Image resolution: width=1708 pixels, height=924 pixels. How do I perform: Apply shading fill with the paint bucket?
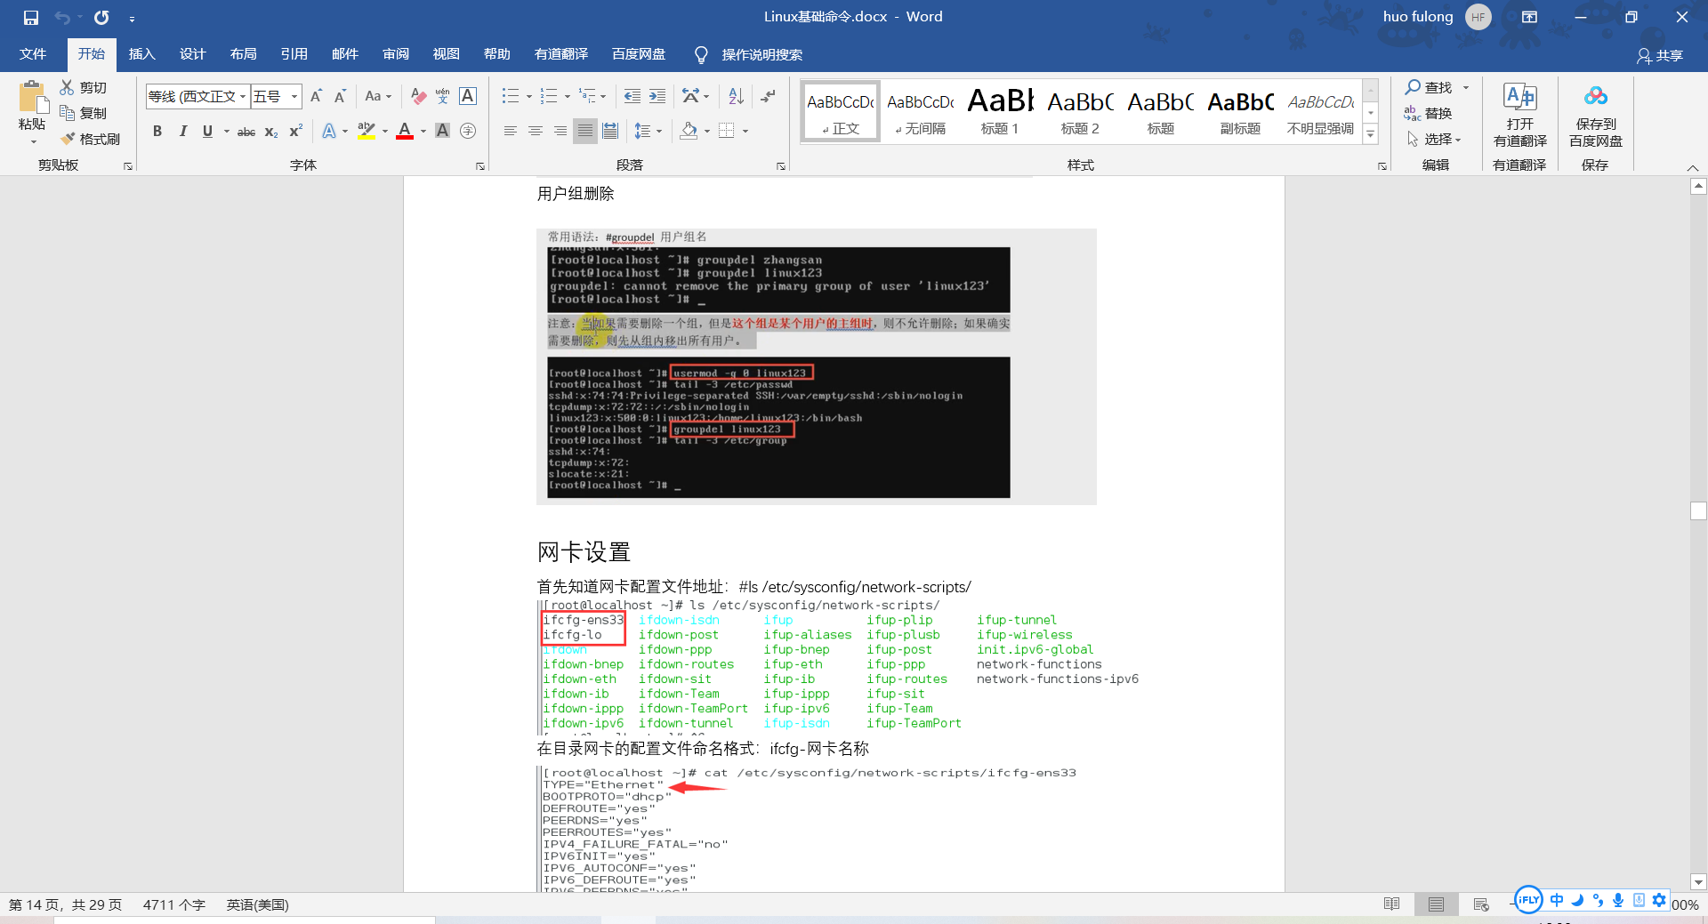(689, 131)
